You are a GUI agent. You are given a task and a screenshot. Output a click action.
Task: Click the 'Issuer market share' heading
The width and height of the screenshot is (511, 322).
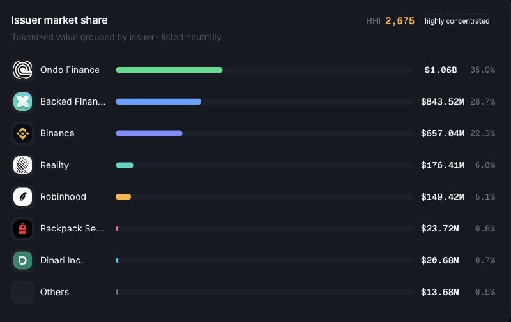pyautogui.click(x=59, y=20)
